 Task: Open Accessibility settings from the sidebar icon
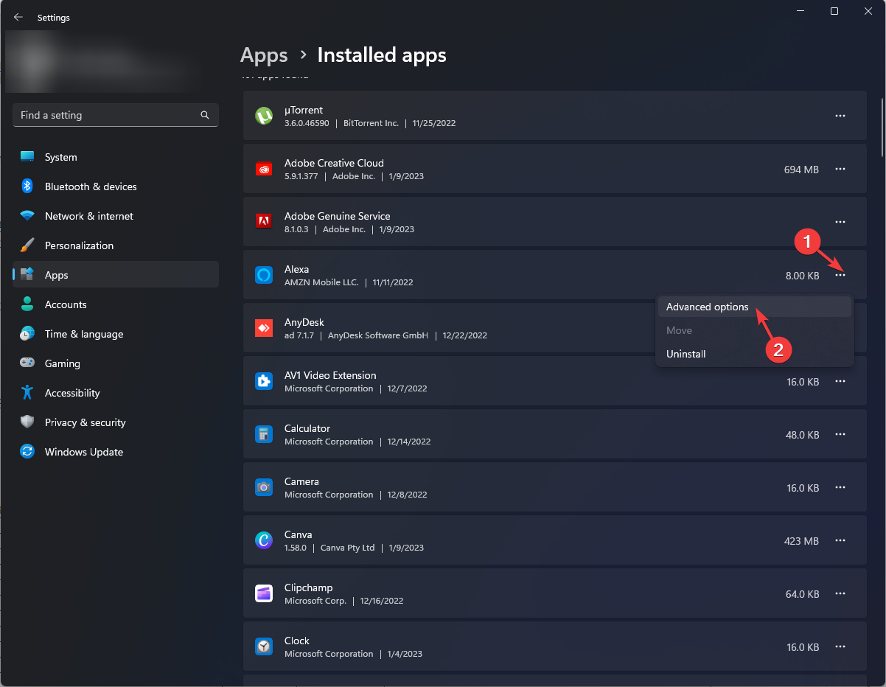[x=27, y=393]
